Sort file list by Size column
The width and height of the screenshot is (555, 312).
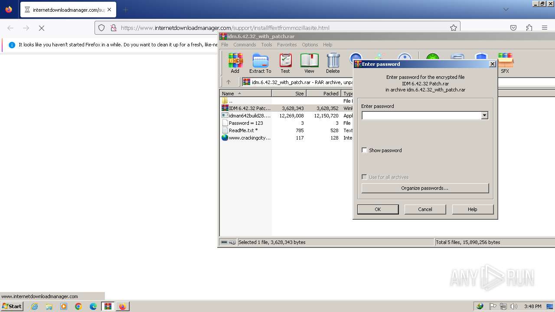point(289,93)
